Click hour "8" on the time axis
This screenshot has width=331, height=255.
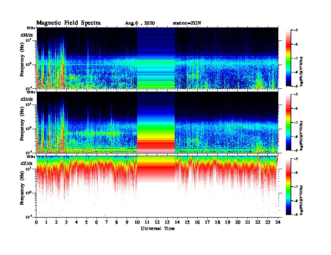pyautogui.click(x=117, y=222)
